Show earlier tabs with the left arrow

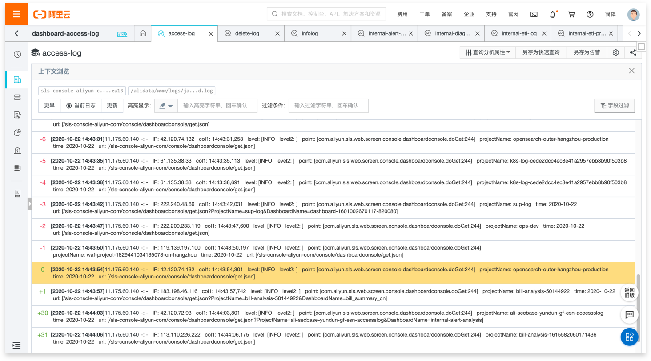pos(629,33)
